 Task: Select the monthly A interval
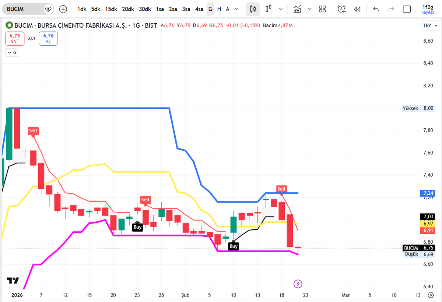click(x=228, y=9)
